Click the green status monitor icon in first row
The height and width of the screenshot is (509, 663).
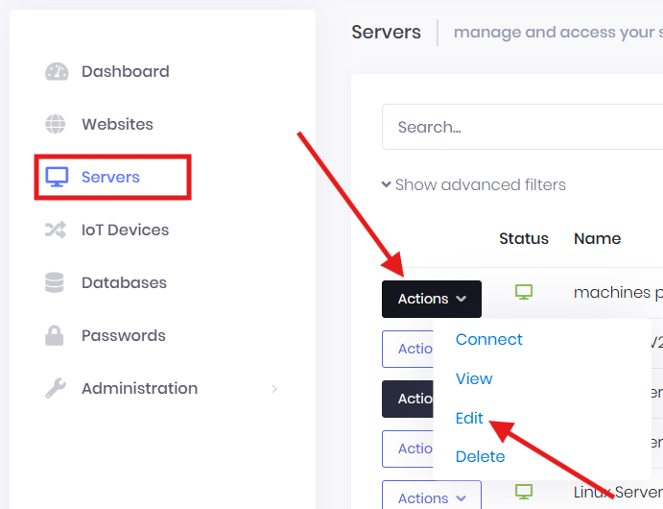524,292
